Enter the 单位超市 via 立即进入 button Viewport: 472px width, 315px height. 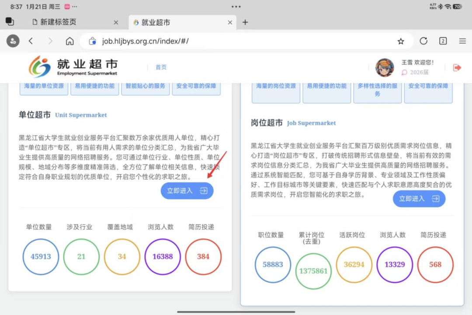[187, 191]
